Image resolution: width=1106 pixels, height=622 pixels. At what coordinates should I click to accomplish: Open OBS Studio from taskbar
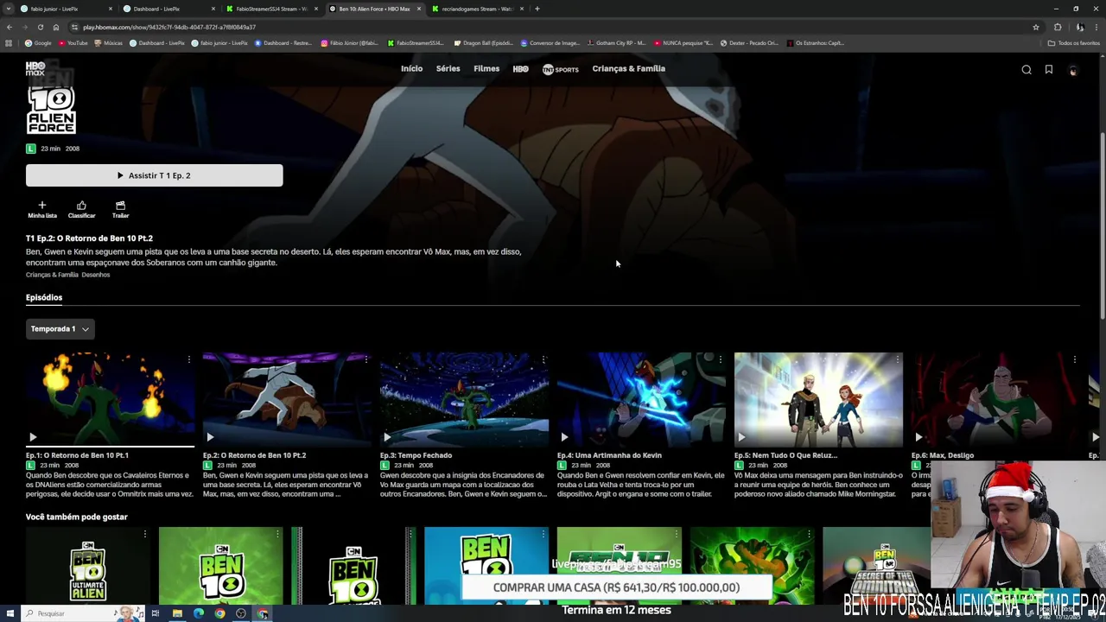click(x=241, y=613)
